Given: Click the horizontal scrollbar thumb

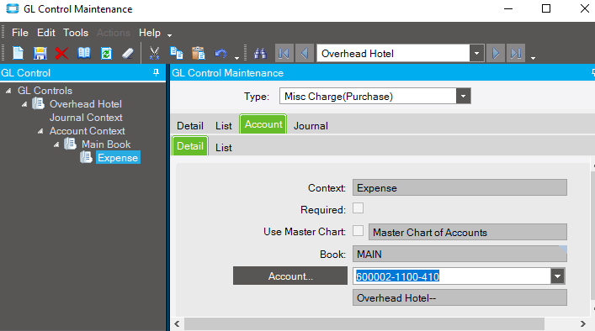Looking at the screenshot, I should point(364,323).
